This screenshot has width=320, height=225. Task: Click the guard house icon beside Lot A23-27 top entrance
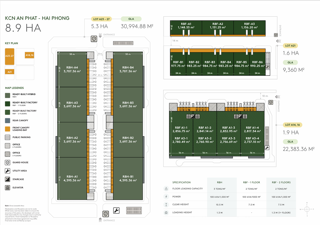pyautogui.click(x=94, y=39)
